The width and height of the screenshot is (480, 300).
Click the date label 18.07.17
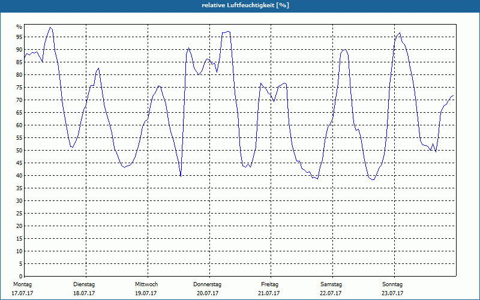[x=84, y=293]
